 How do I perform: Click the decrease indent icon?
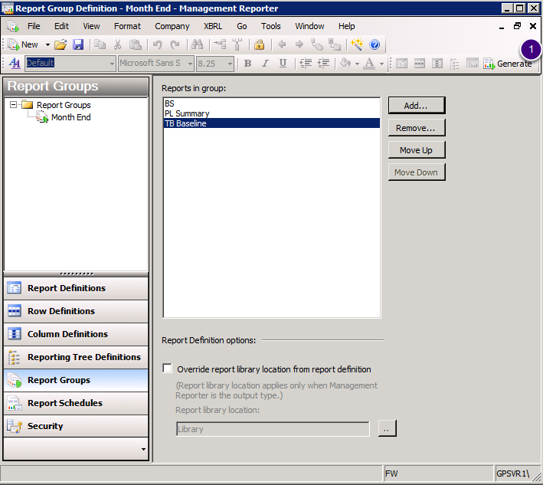point(306,64)
